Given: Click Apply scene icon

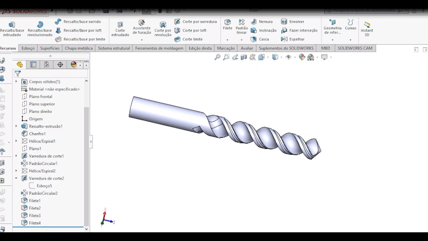Looking at the screenshot, I should [x=311, y=57].
